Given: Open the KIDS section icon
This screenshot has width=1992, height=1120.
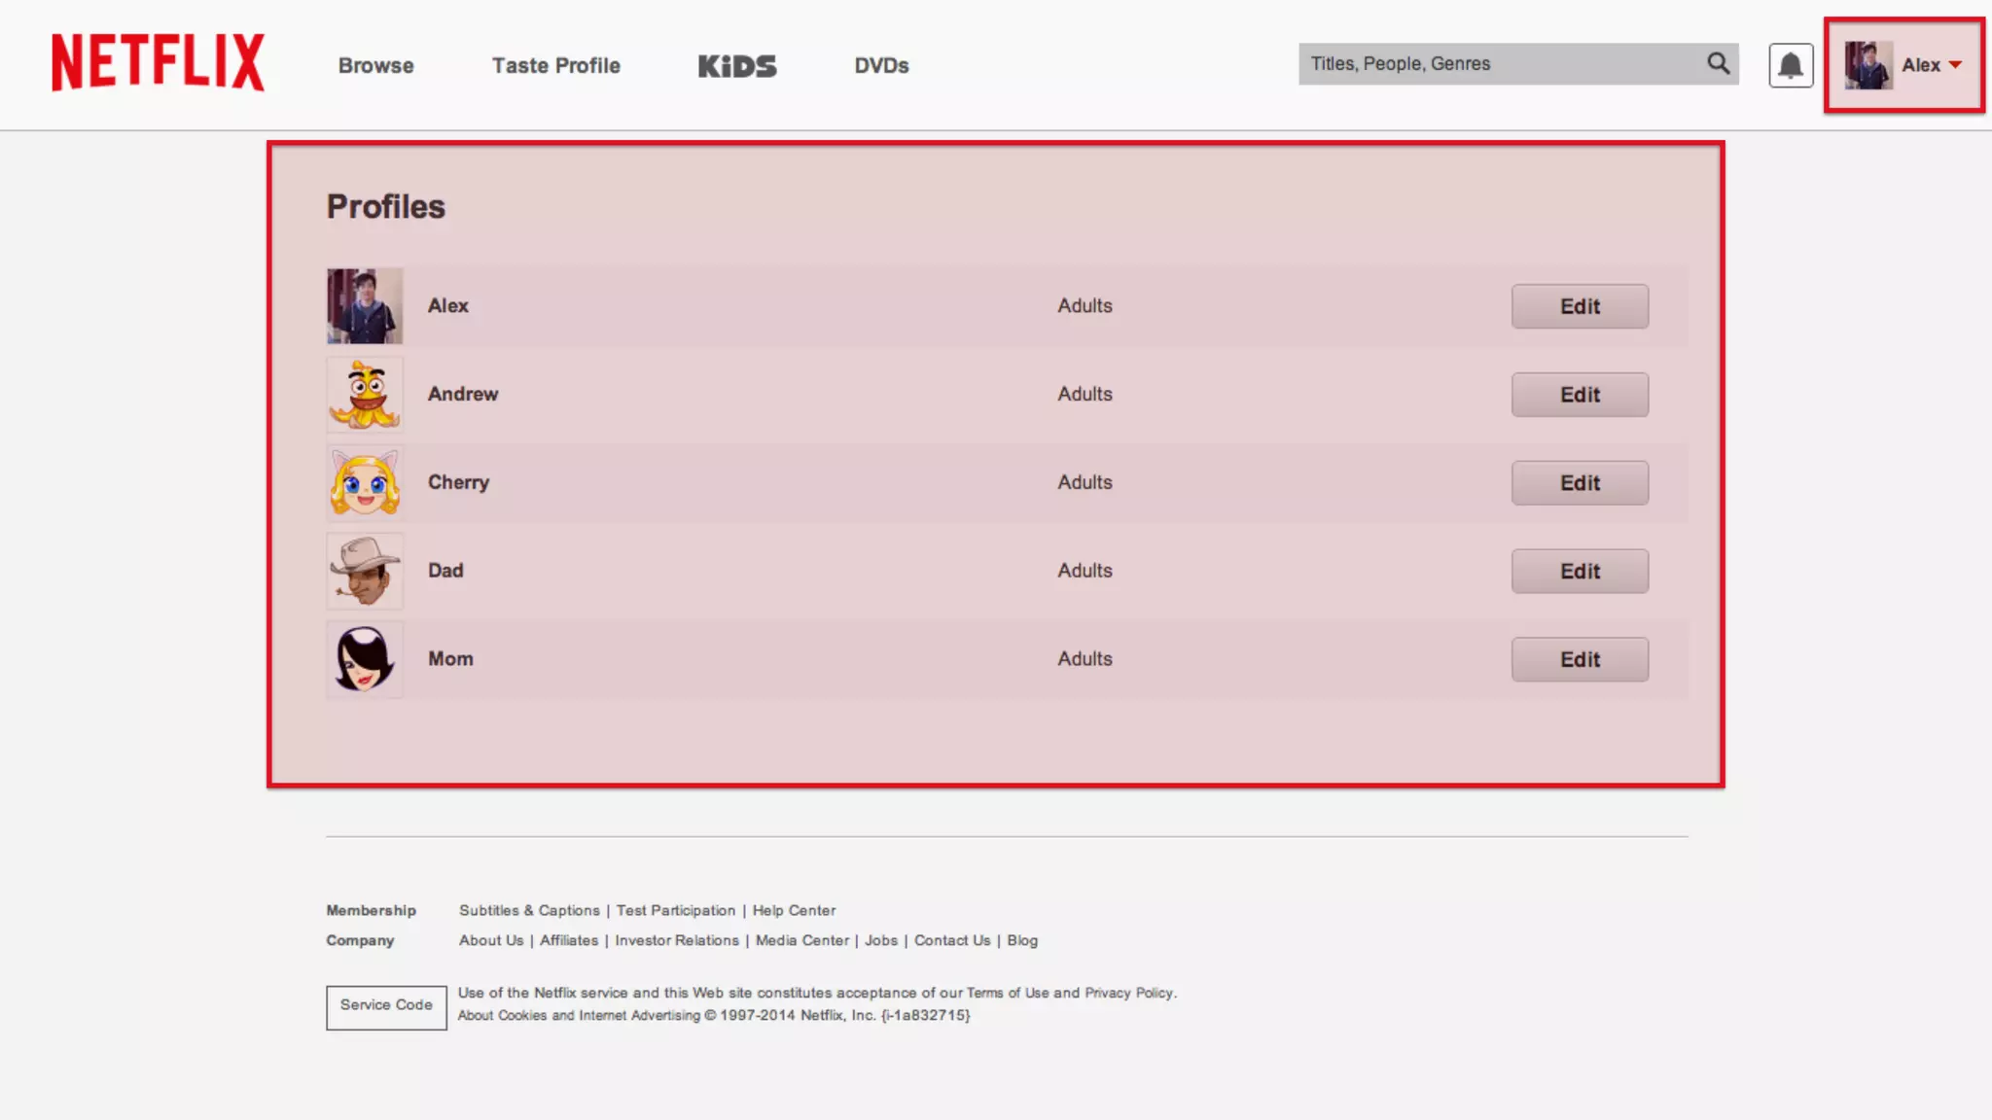Looking at the screenshot, I should (x=737, y=66).
